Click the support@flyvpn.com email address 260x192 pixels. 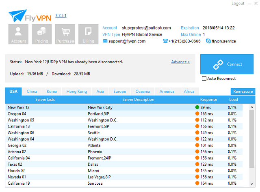[x=127, y=41]
